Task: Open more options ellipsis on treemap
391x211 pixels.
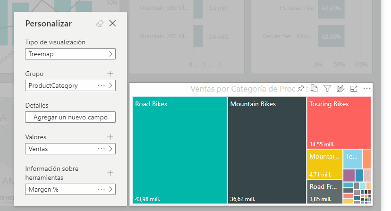Action: coord(367,88)
